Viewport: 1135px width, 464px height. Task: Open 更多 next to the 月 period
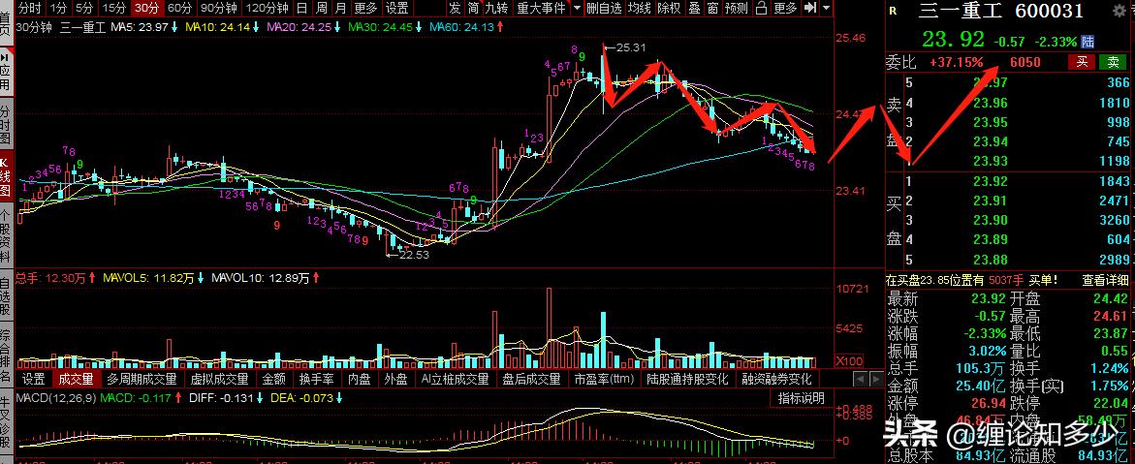pos(364,9)
